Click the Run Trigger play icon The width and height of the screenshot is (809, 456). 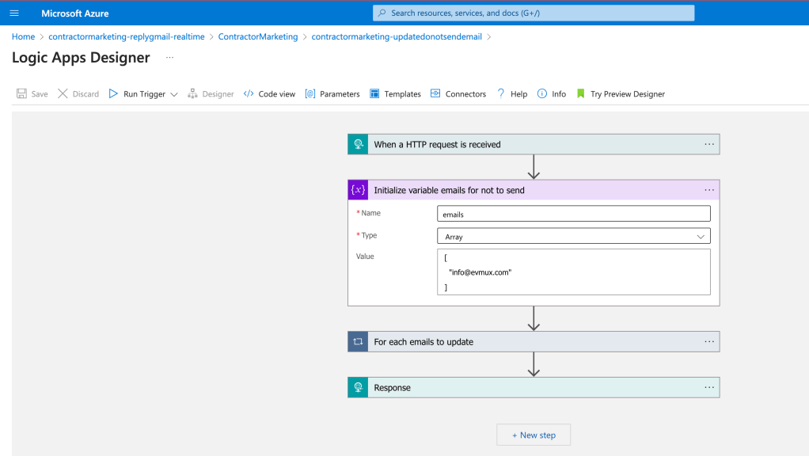pyautogui.click(x=113, y=93)
